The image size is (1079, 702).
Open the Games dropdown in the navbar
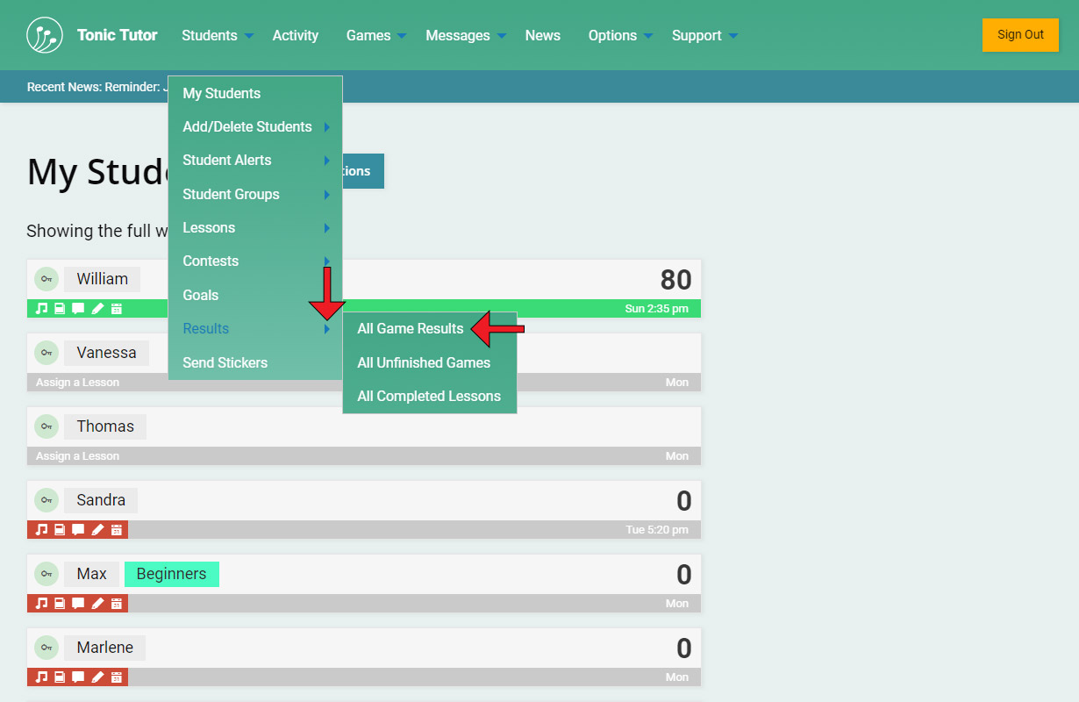pos(375,36)
